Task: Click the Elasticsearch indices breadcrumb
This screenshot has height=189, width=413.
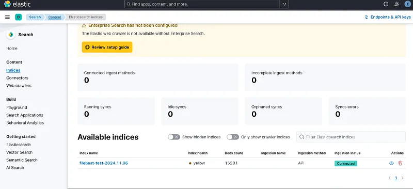Action: (86, 17)
